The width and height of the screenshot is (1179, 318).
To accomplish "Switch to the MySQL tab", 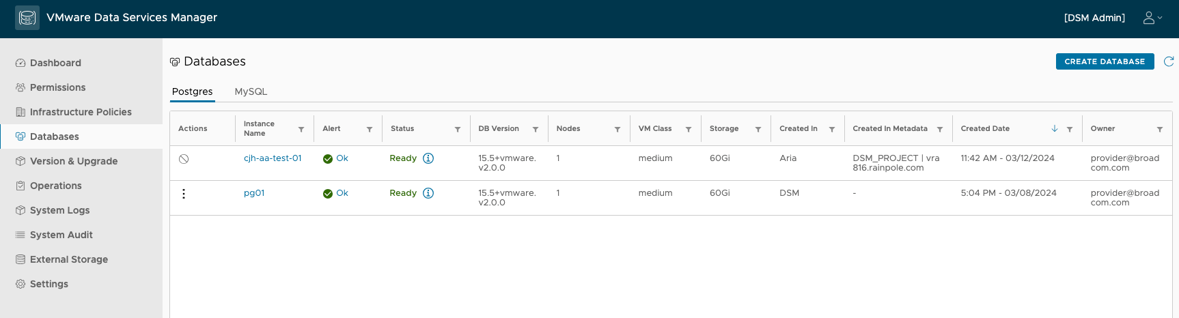I will [x=251, y=91].
